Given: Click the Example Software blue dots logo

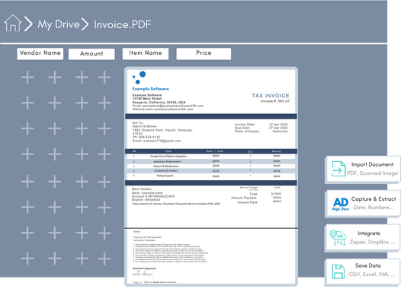Looking at the screenshot, I should coord(139,78).
